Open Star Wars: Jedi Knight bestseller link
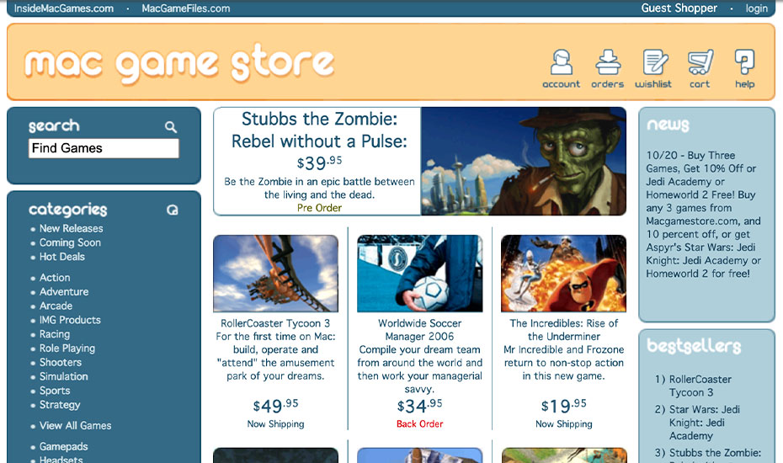The height and width of the screenshot is (463, 783). [705, 423]
